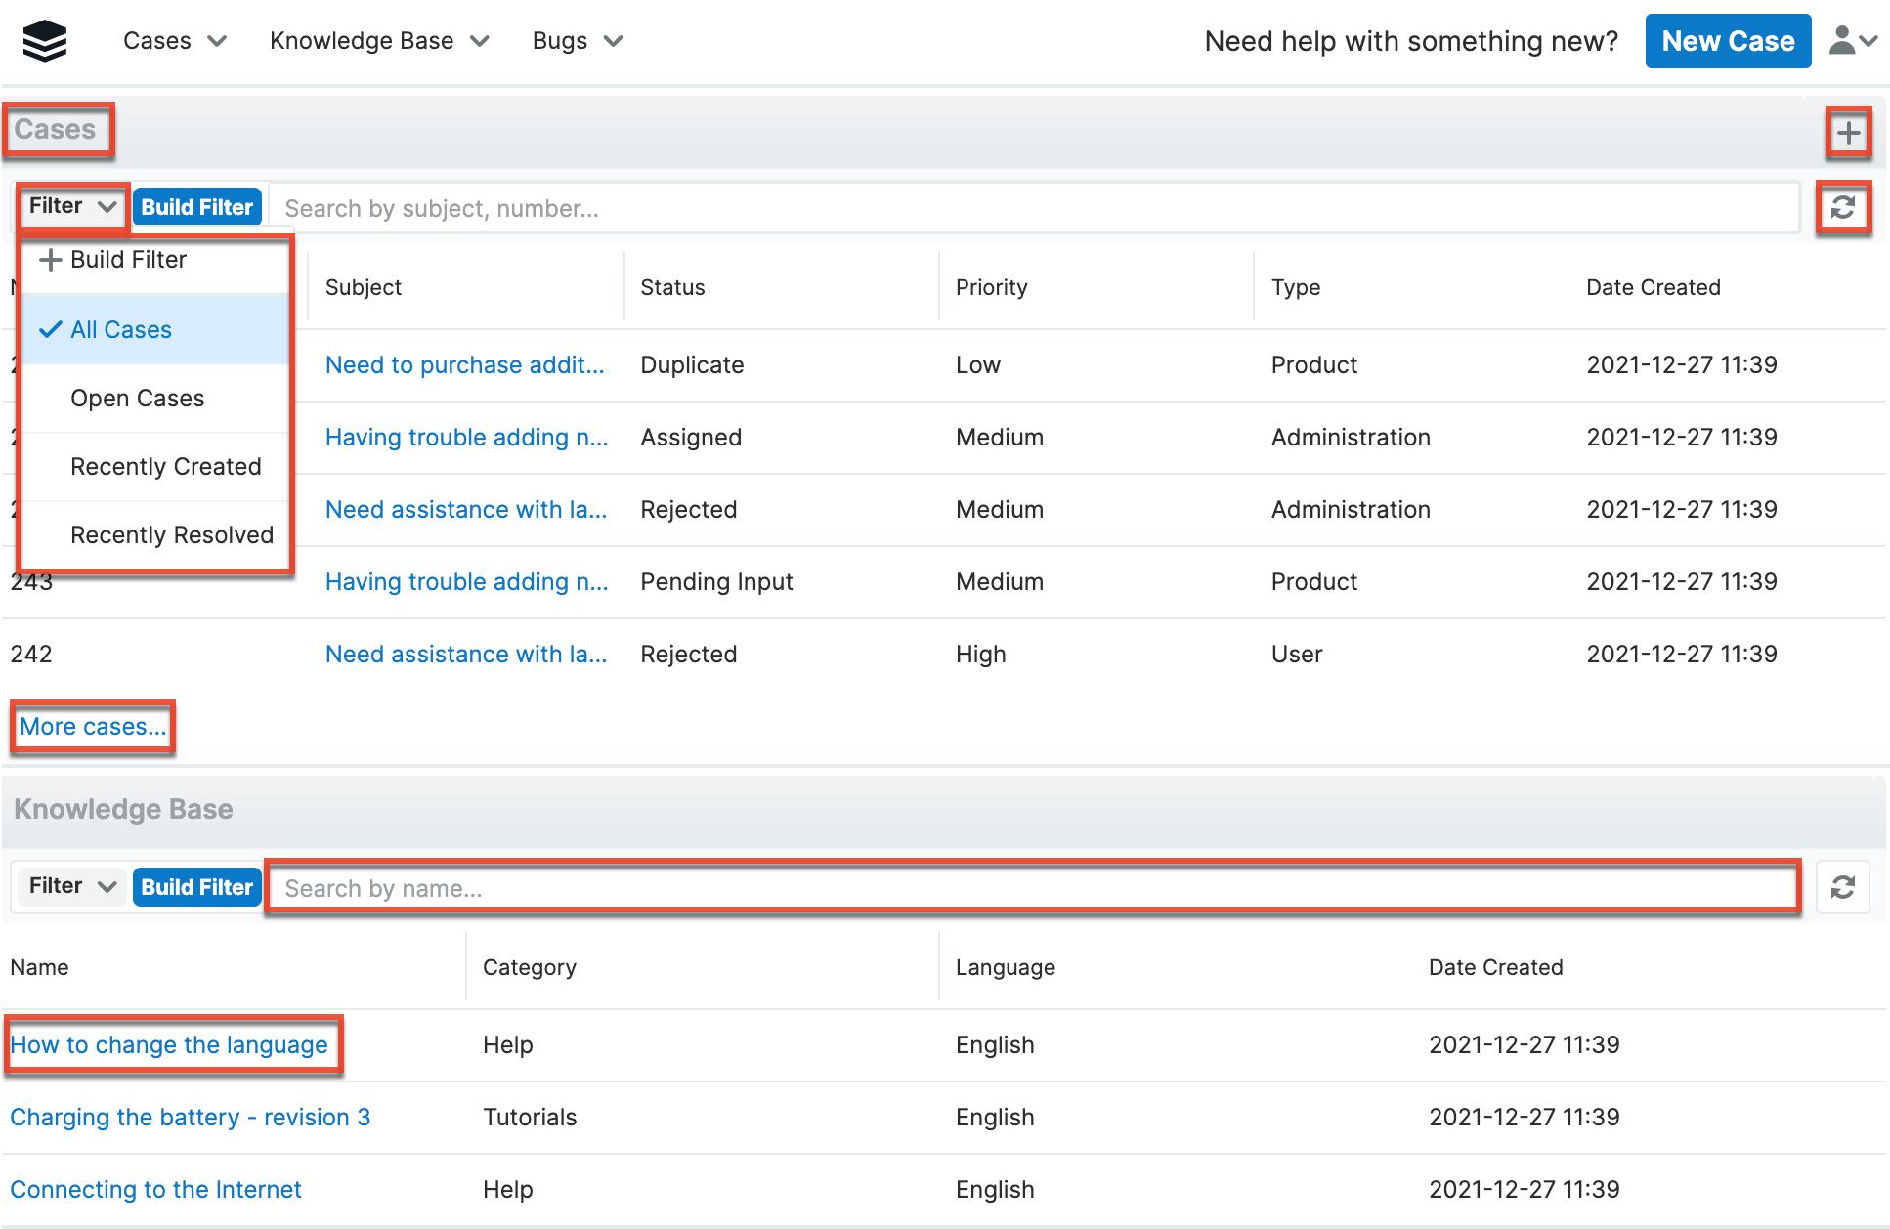Click the plus icon in Cases header

click(x=1847, y=133)
